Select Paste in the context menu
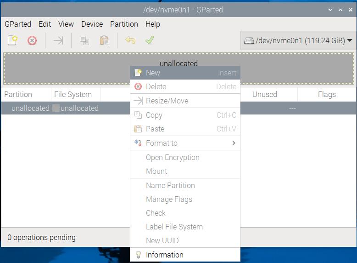 [185, 129]
